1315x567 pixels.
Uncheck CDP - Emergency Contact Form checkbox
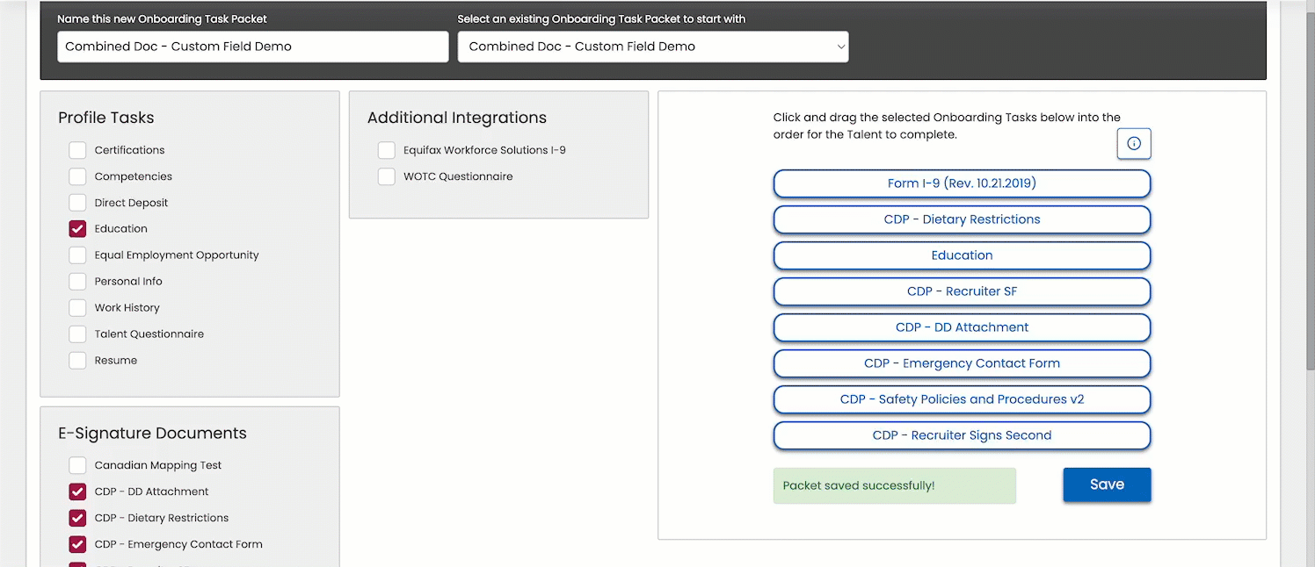[x=78, y=544]
